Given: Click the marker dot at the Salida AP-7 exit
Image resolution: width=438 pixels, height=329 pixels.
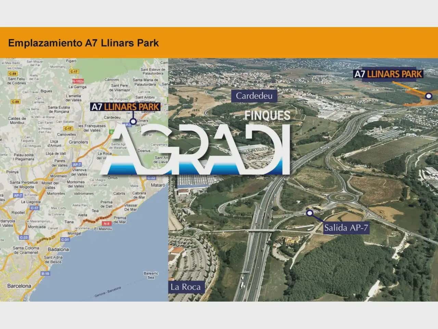Looking at the screenshot, I should (310, 213).
